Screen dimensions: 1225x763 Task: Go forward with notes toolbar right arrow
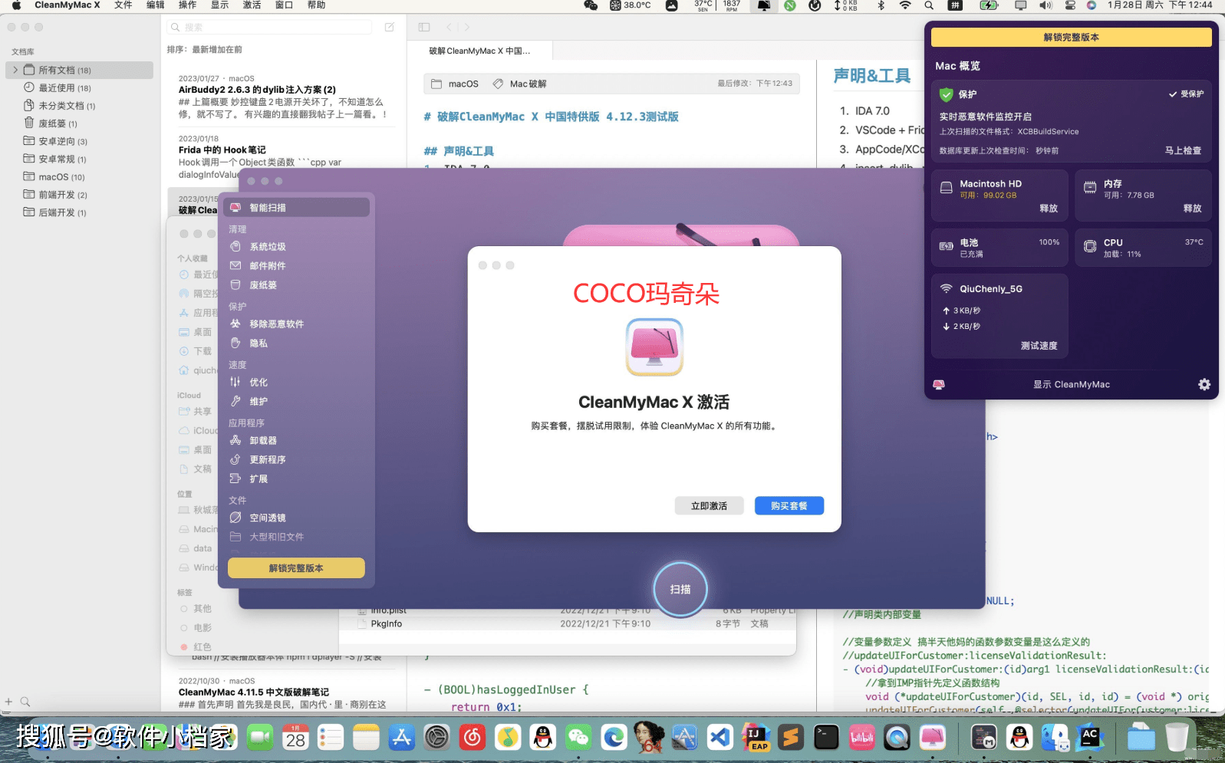[x=466, y=27]
